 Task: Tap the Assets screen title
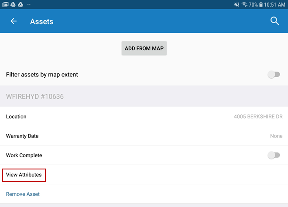tap(41, 21)
